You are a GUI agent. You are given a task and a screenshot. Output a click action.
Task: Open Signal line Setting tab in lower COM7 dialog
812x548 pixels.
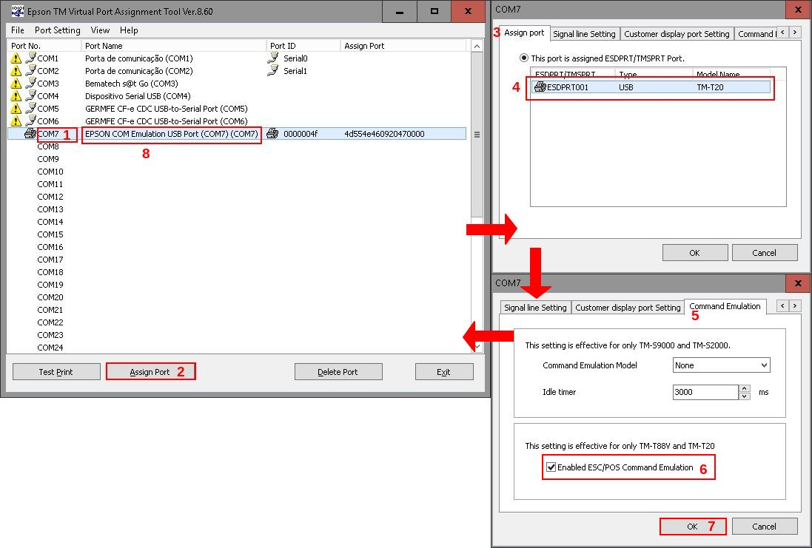click(x=535, y=308)
